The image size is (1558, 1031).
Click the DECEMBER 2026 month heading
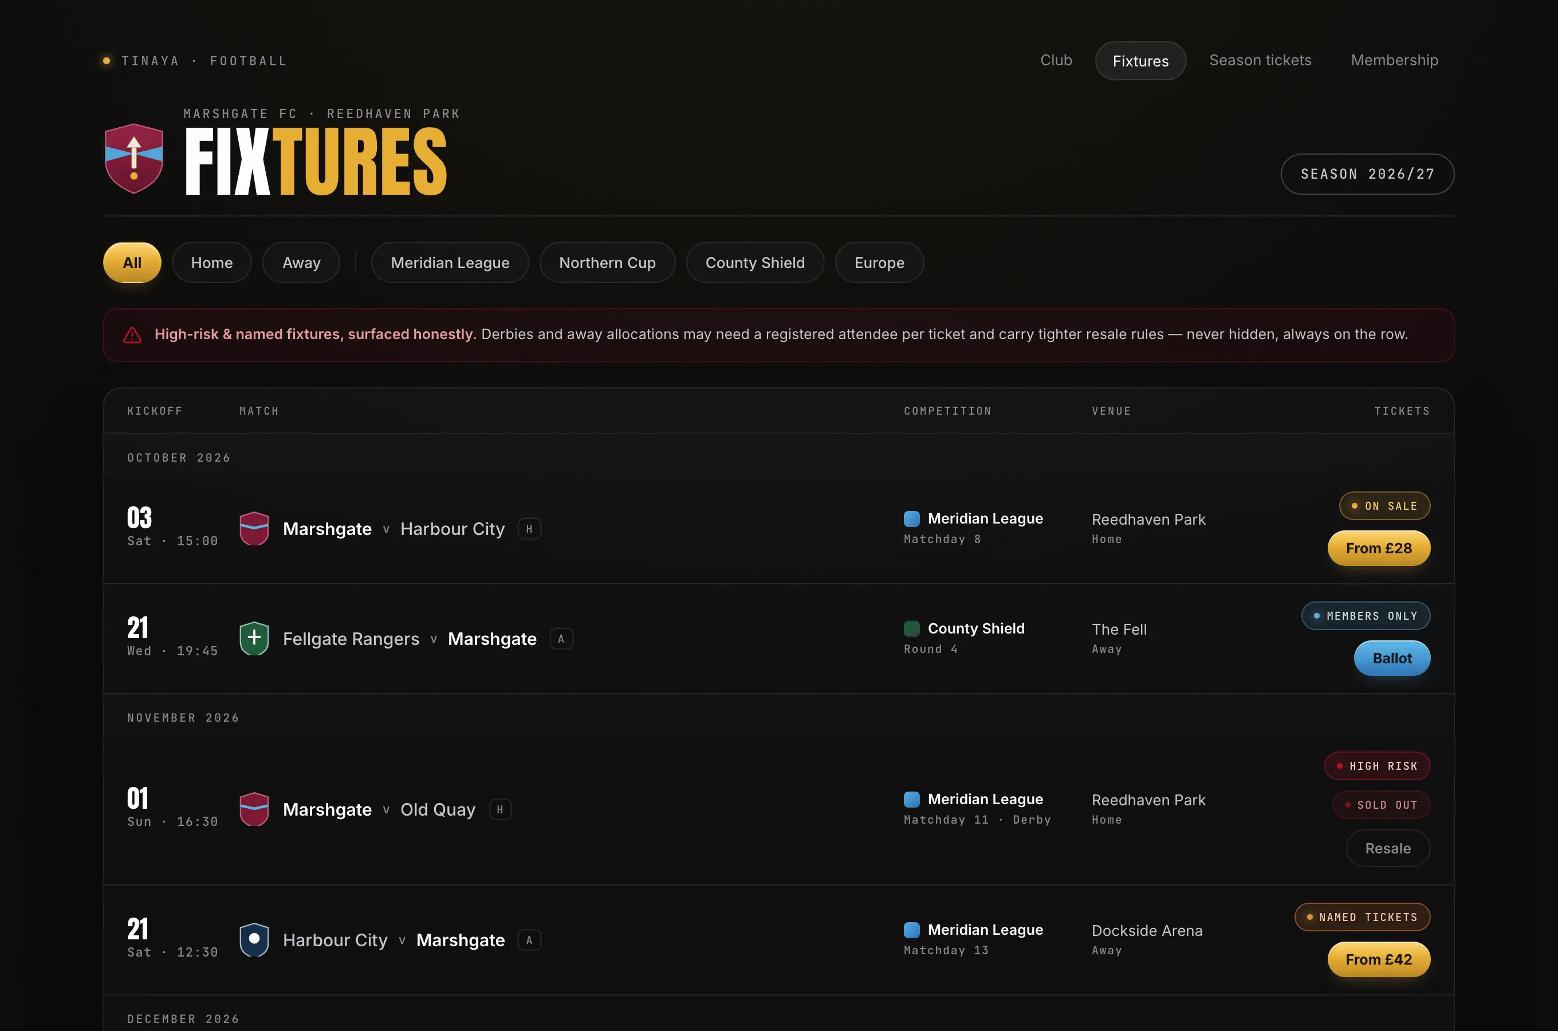click(x=183, y=1018)
